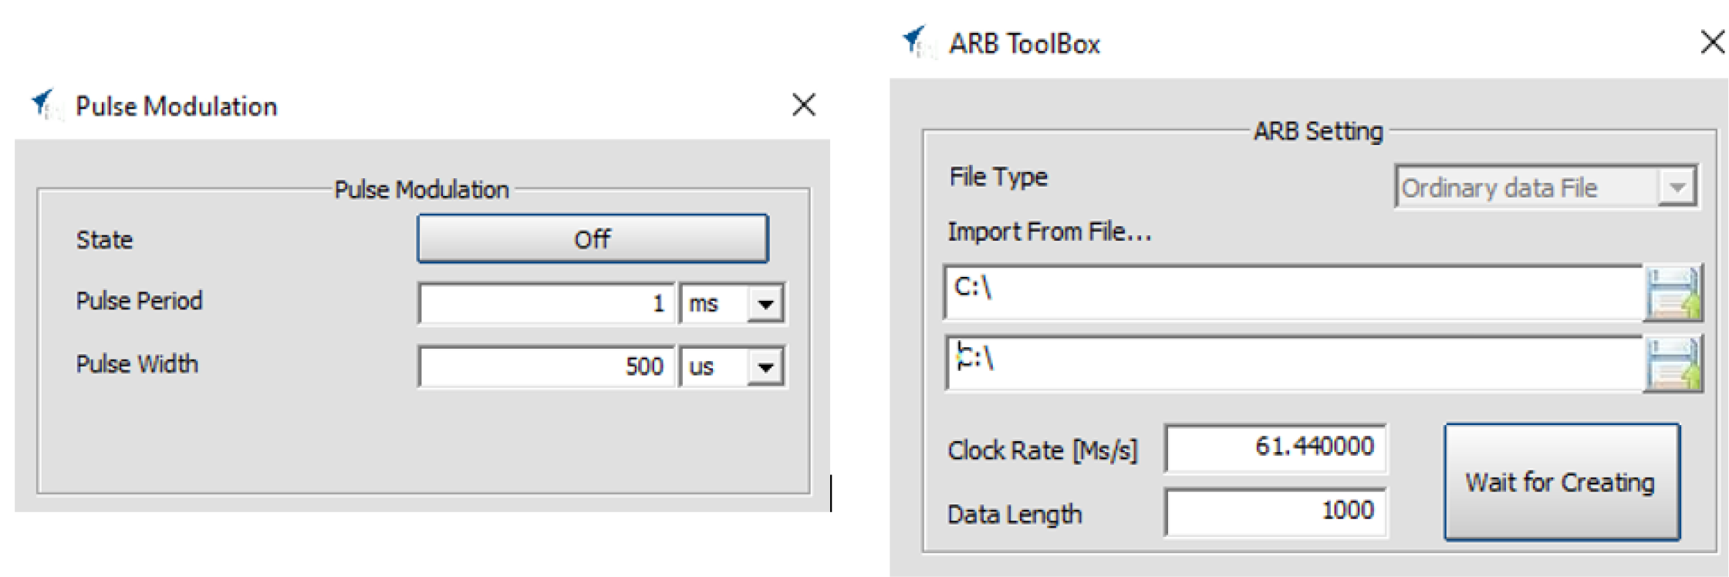This screenshot has width=1729, height=577.
Task: Click the ARB ToolBox title bar text
Action: pyautogui.click(x=1024, y=44)
